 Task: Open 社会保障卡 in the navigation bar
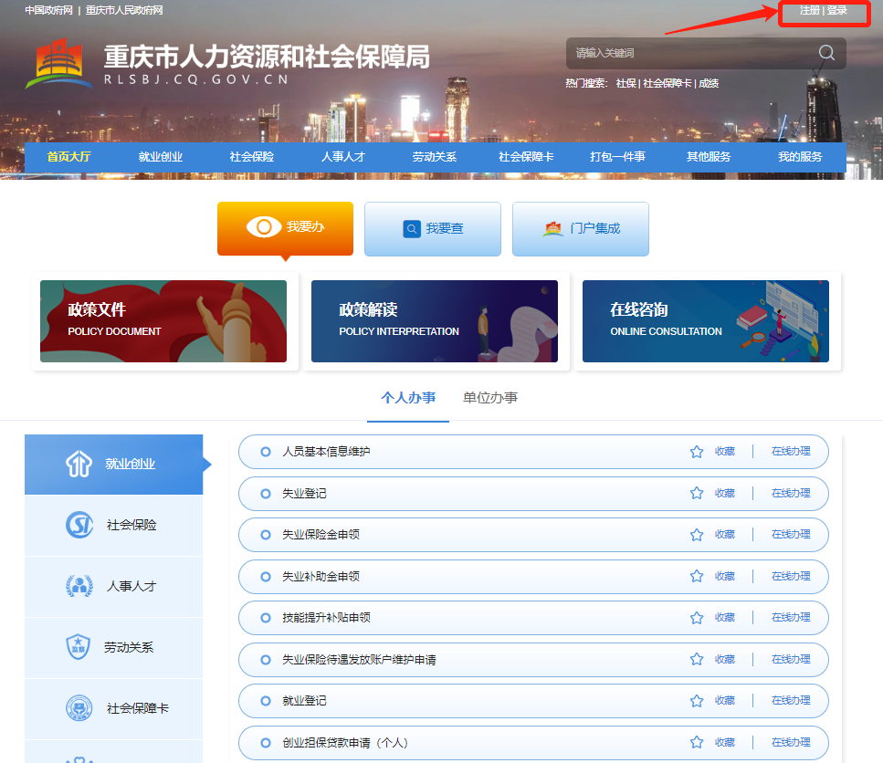526,157
